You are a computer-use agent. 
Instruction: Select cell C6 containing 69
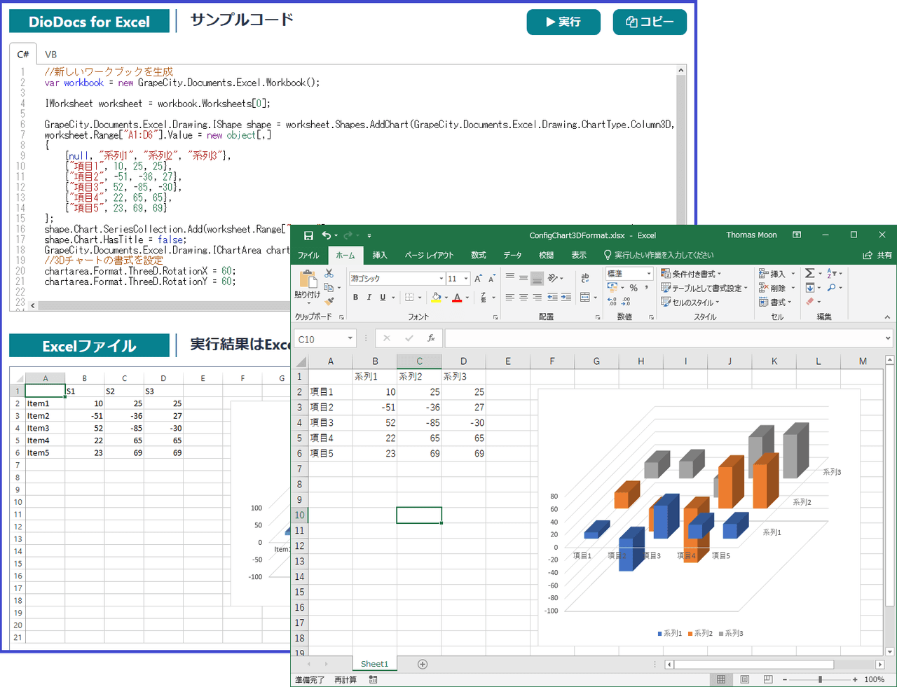click(x=419, y=453)
